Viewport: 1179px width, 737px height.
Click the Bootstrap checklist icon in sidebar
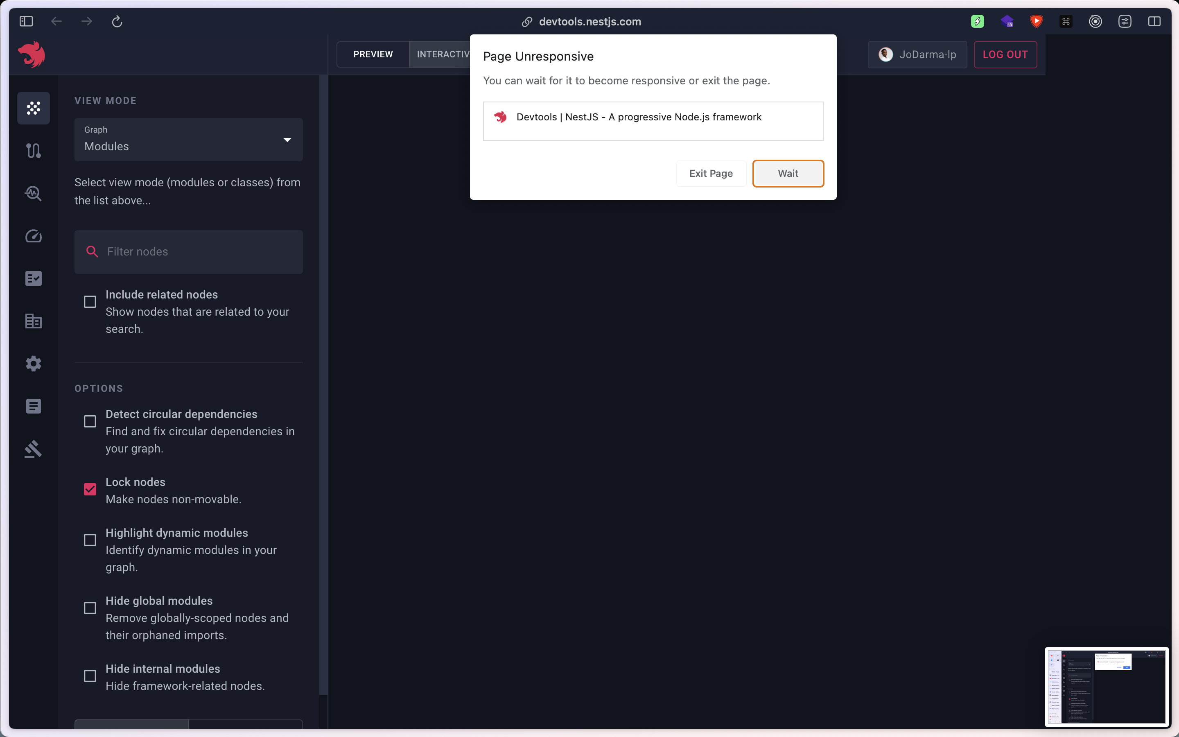tap(33, 278)
